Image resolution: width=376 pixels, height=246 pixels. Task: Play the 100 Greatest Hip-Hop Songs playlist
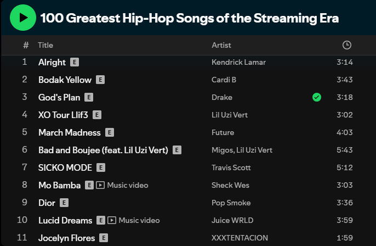click(22, 18)
